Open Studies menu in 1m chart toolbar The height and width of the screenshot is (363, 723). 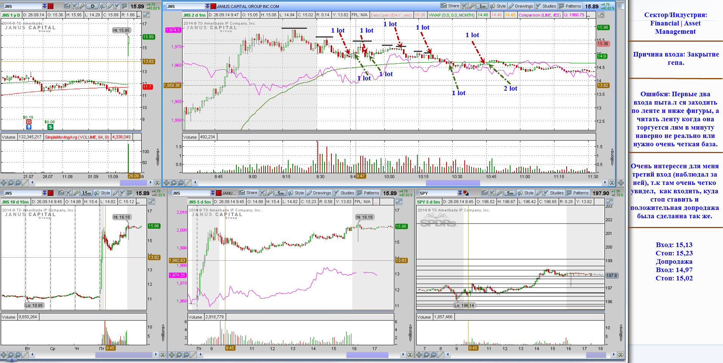pos(546,6)
